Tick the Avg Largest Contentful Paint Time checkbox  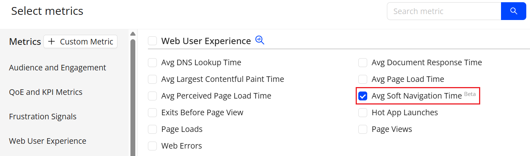[152, 79]
